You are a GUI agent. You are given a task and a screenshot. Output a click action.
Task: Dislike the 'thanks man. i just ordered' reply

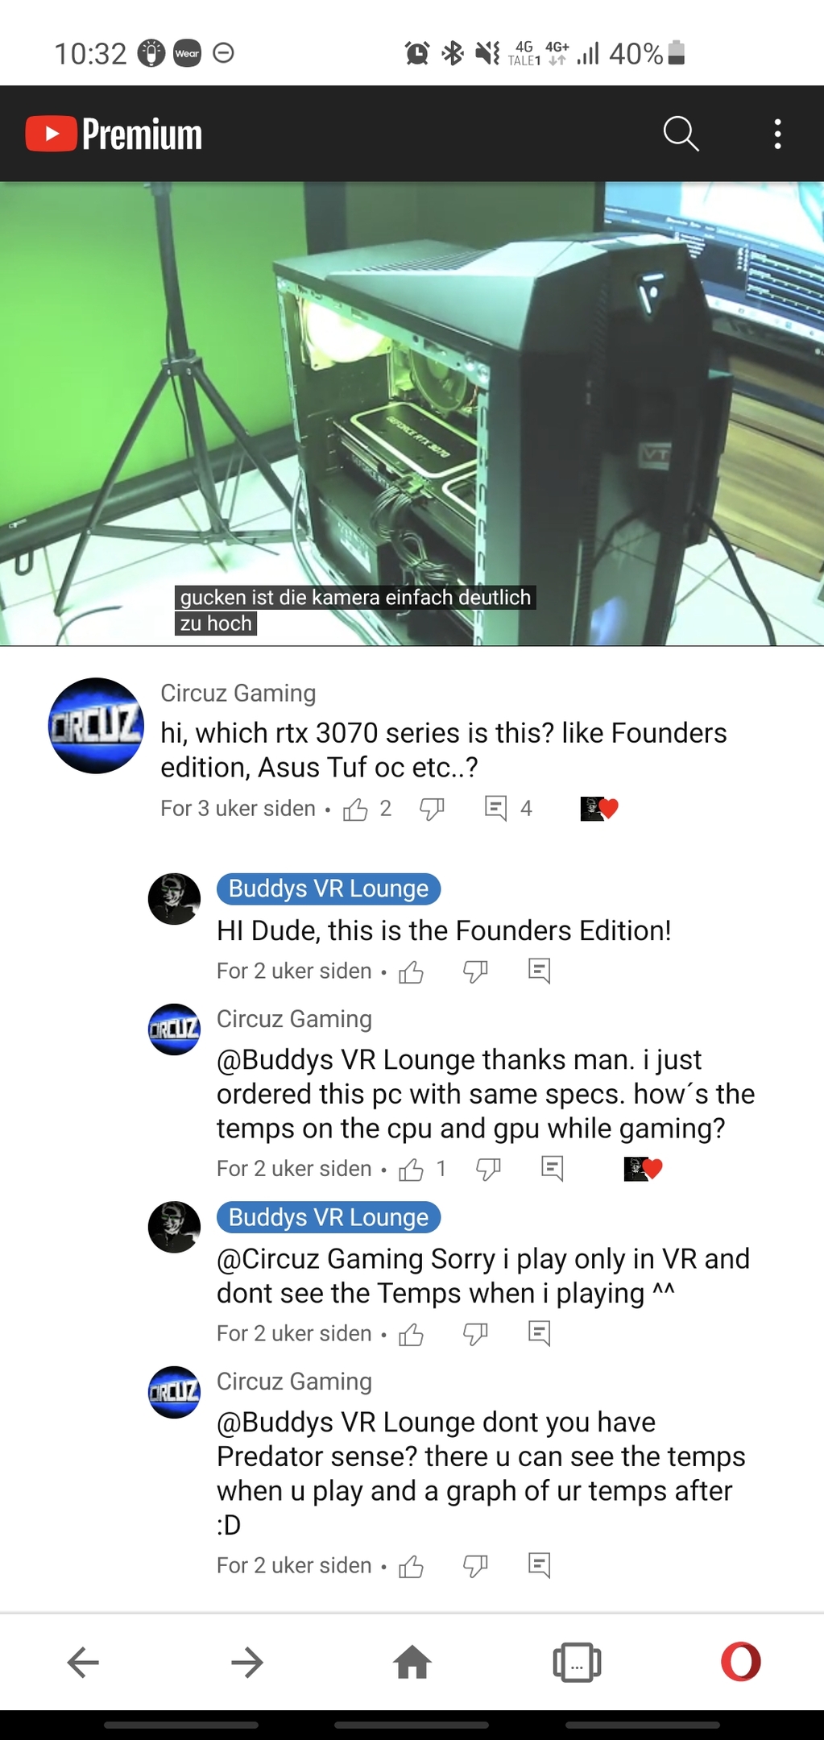(x=488, y=1169)
